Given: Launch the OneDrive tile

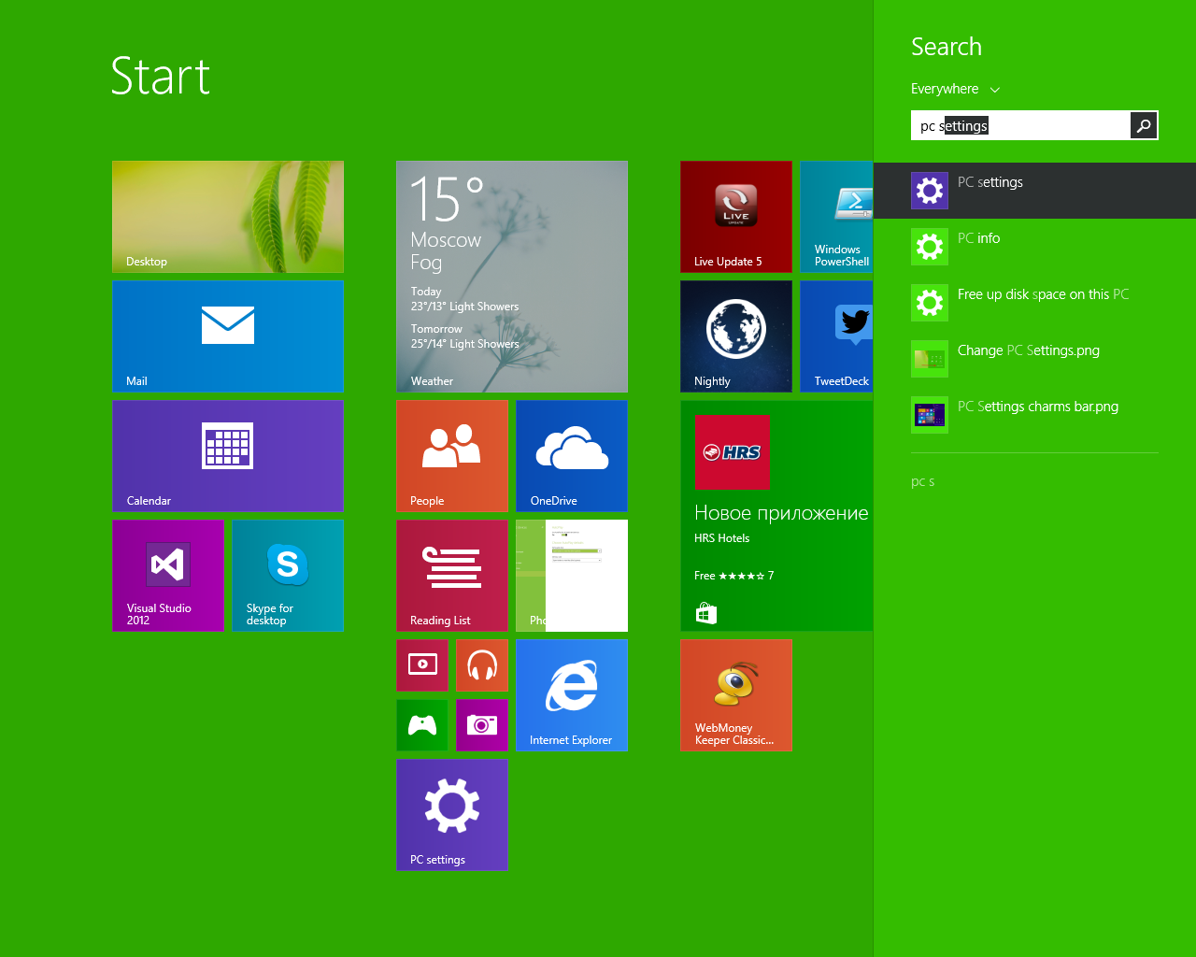Looking at the screenshot, I should pyautogui.click(x=572, y=456).
